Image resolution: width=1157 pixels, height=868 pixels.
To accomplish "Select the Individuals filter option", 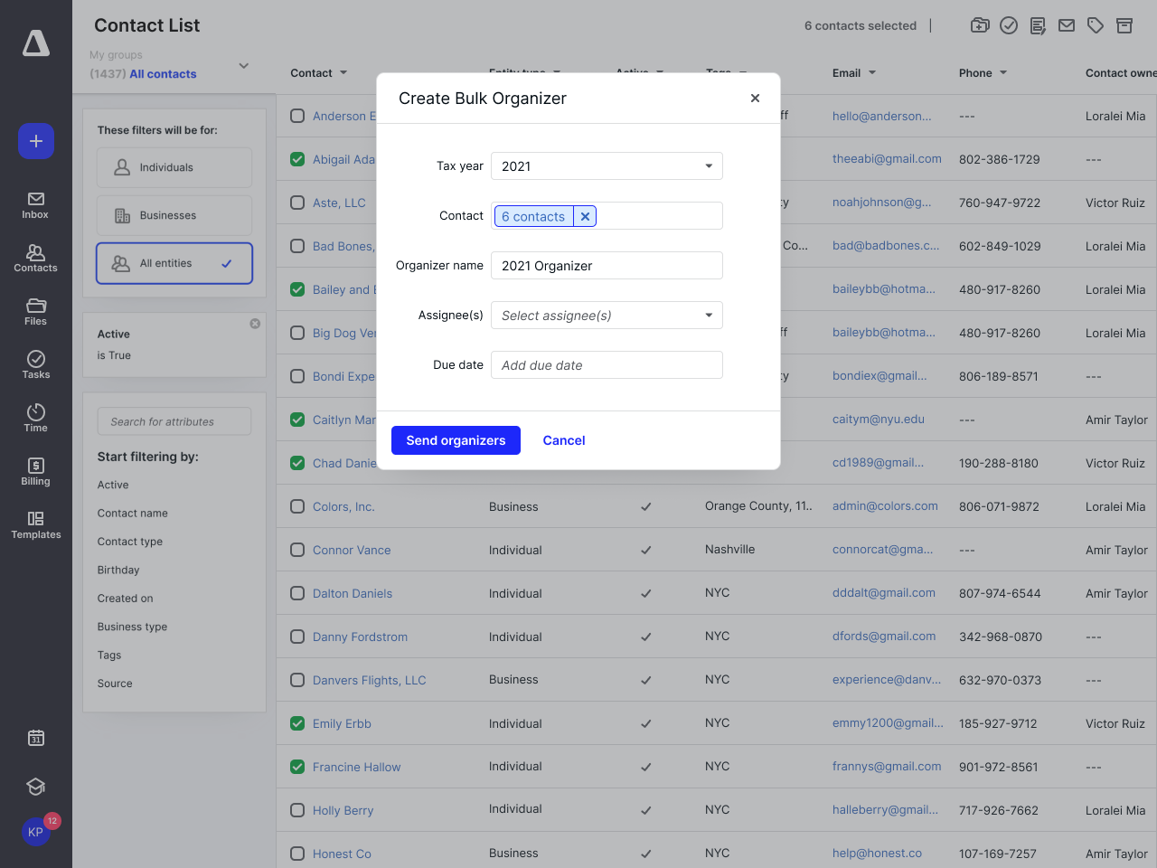I will (174, 168).
